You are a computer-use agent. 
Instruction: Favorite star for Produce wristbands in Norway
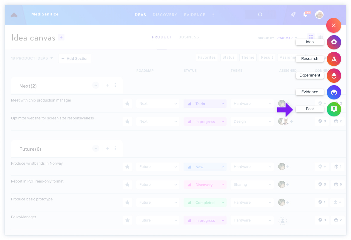point(127,167)
